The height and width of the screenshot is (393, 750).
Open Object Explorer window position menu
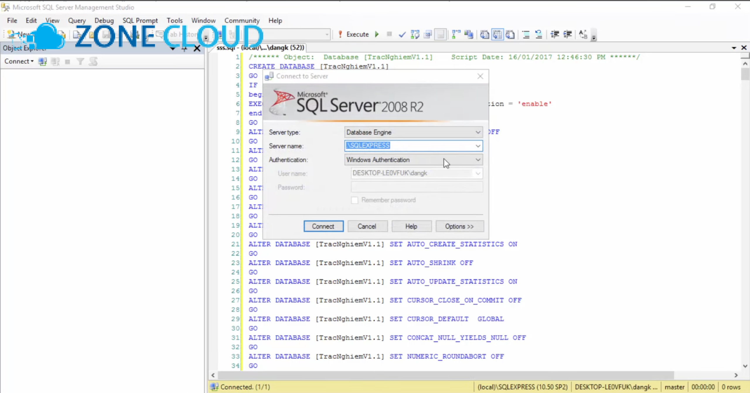tap(173, 48)
